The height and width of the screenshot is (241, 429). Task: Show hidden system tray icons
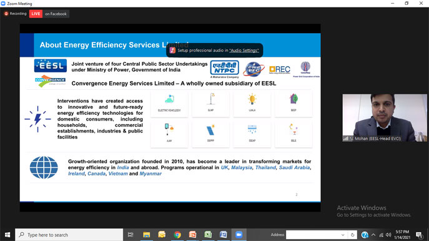coord(373,235)
